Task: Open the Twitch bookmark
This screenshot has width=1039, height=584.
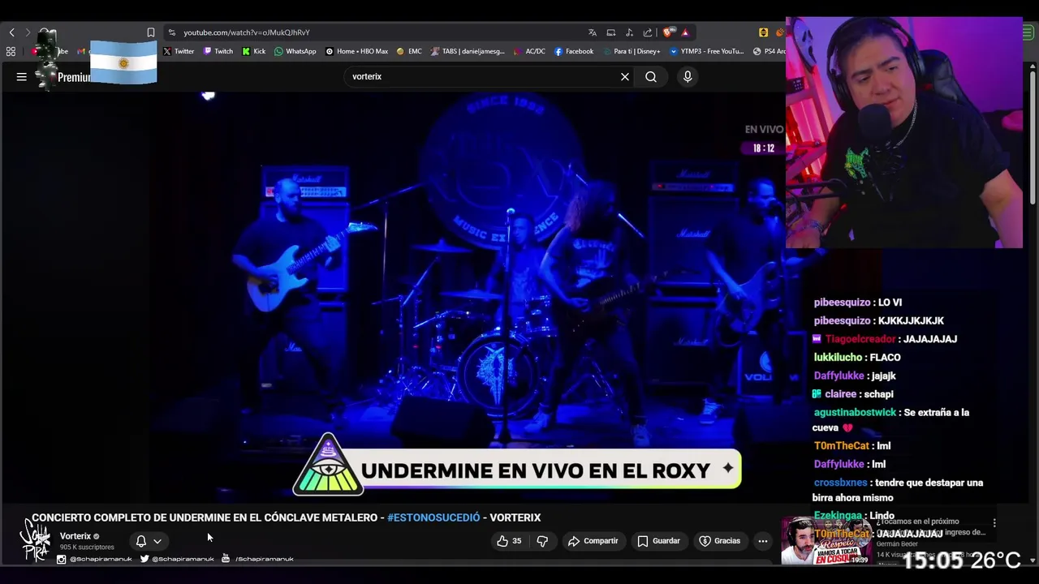Action: tap(218, 51)
